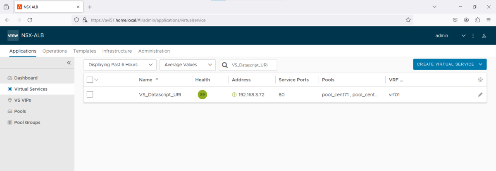Image resolution: width=496 pixels, height=171 pixels.
Task: Open Dashboard from the sidebar
Action: pyautogui.click(x=26, y=78)
